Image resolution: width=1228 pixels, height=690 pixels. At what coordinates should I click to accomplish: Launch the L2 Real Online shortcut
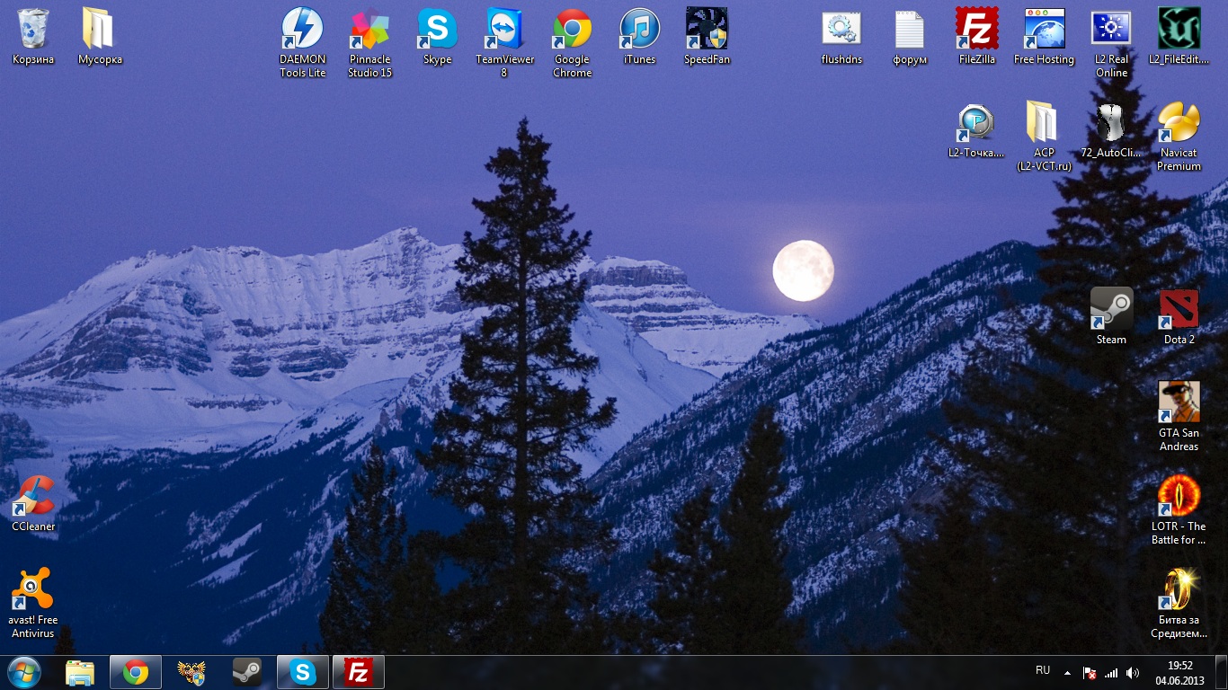click(x=1112, y=42)
